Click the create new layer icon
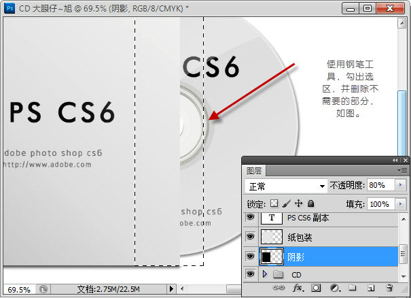 [370, 289]
